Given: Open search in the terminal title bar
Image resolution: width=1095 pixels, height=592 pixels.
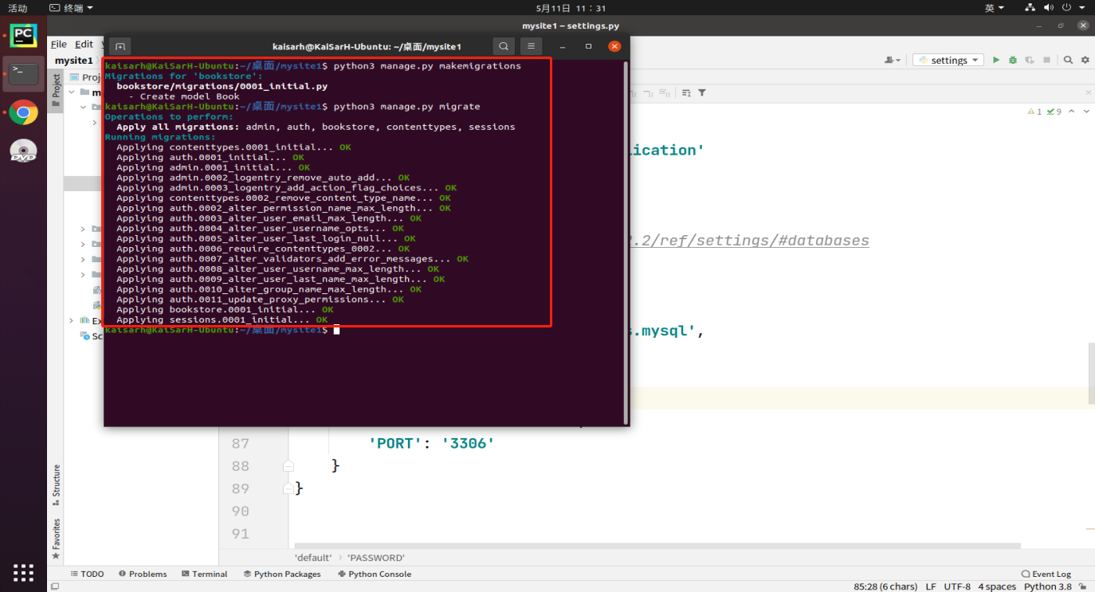Looking at the screenshot, I should point(504,46).
